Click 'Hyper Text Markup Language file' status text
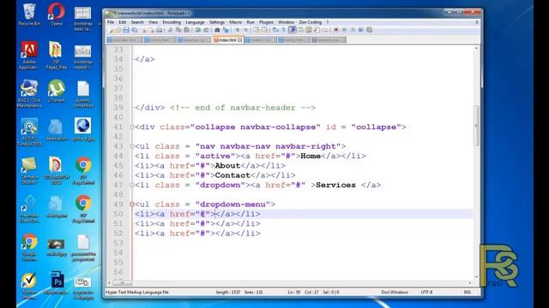Image resolution: width=549 pixels, height=308 pixels. (x=137, y=293)
